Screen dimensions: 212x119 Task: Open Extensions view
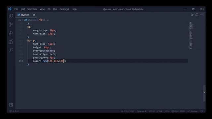tap(11, 42)
